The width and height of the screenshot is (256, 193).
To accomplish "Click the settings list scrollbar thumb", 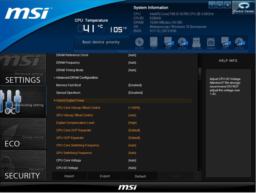I will point(200,74).
